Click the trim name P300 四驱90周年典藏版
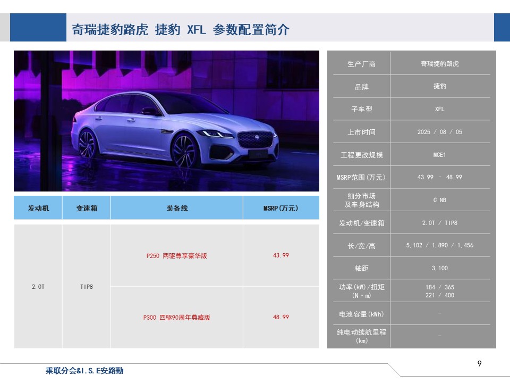 click(x=176, y=317)
